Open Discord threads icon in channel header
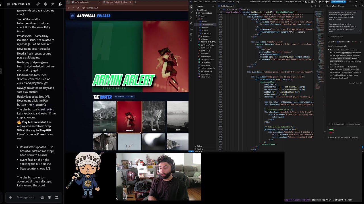 pyautogui.click(x=38, y=4)
